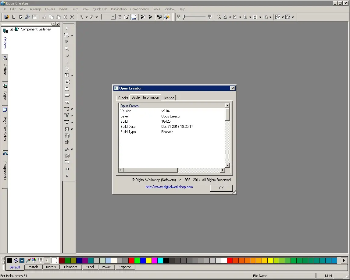Click the info list scroll down arrow
The image size is (350, 280).
227,165
